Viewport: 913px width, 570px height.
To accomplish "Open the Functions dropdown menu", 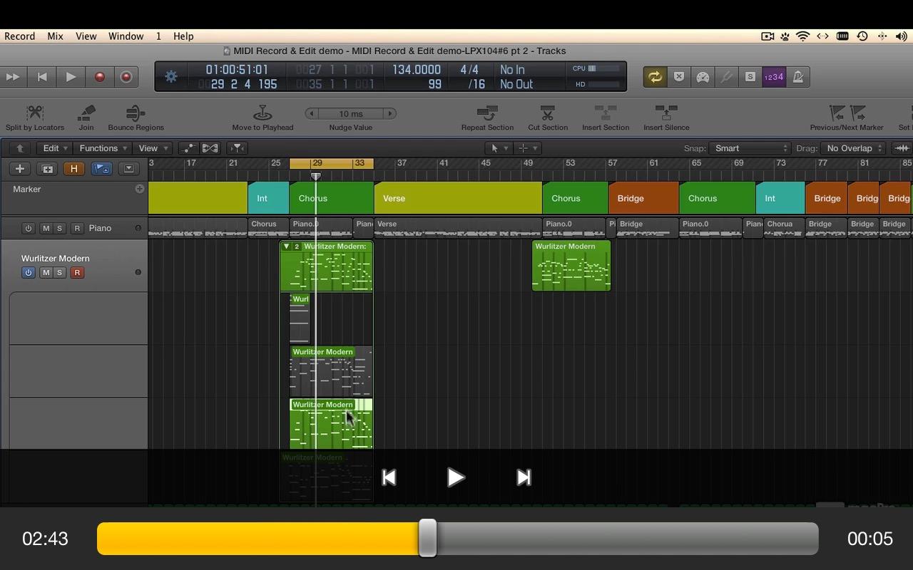I will coord(103,148).
